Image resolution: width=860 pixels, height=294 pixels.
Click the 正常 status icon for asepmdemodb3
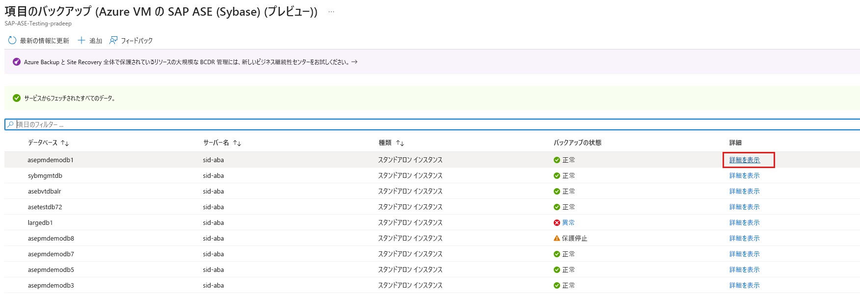(x=557, y=285)
